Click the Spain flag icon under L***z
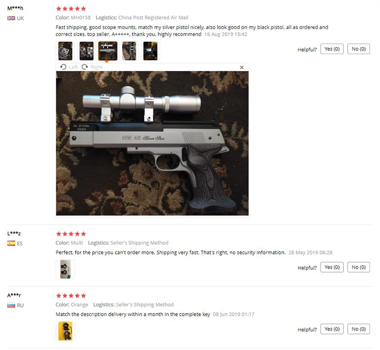Viewport: 380px width, 350px height. (11, 243)
